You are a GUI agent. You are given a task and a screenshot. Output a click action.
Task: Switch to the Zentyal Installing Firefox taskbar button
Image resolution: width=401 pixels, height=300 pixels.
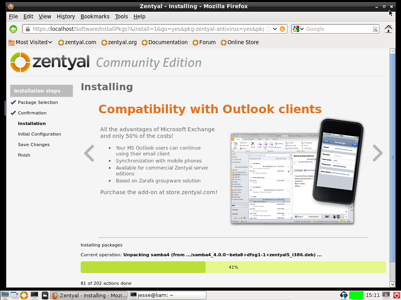point(89,295)
